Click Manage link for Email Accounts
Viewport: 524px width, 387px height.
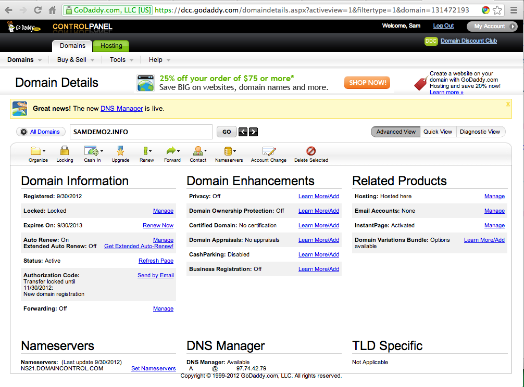pos(495,211)
